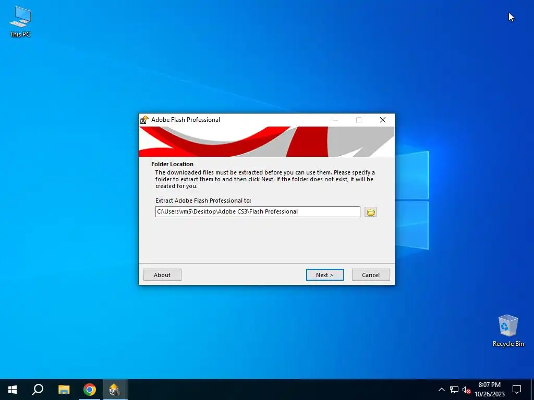Click the installer icon in title bar
Screen dimensions: 534x400
(144, 120)
